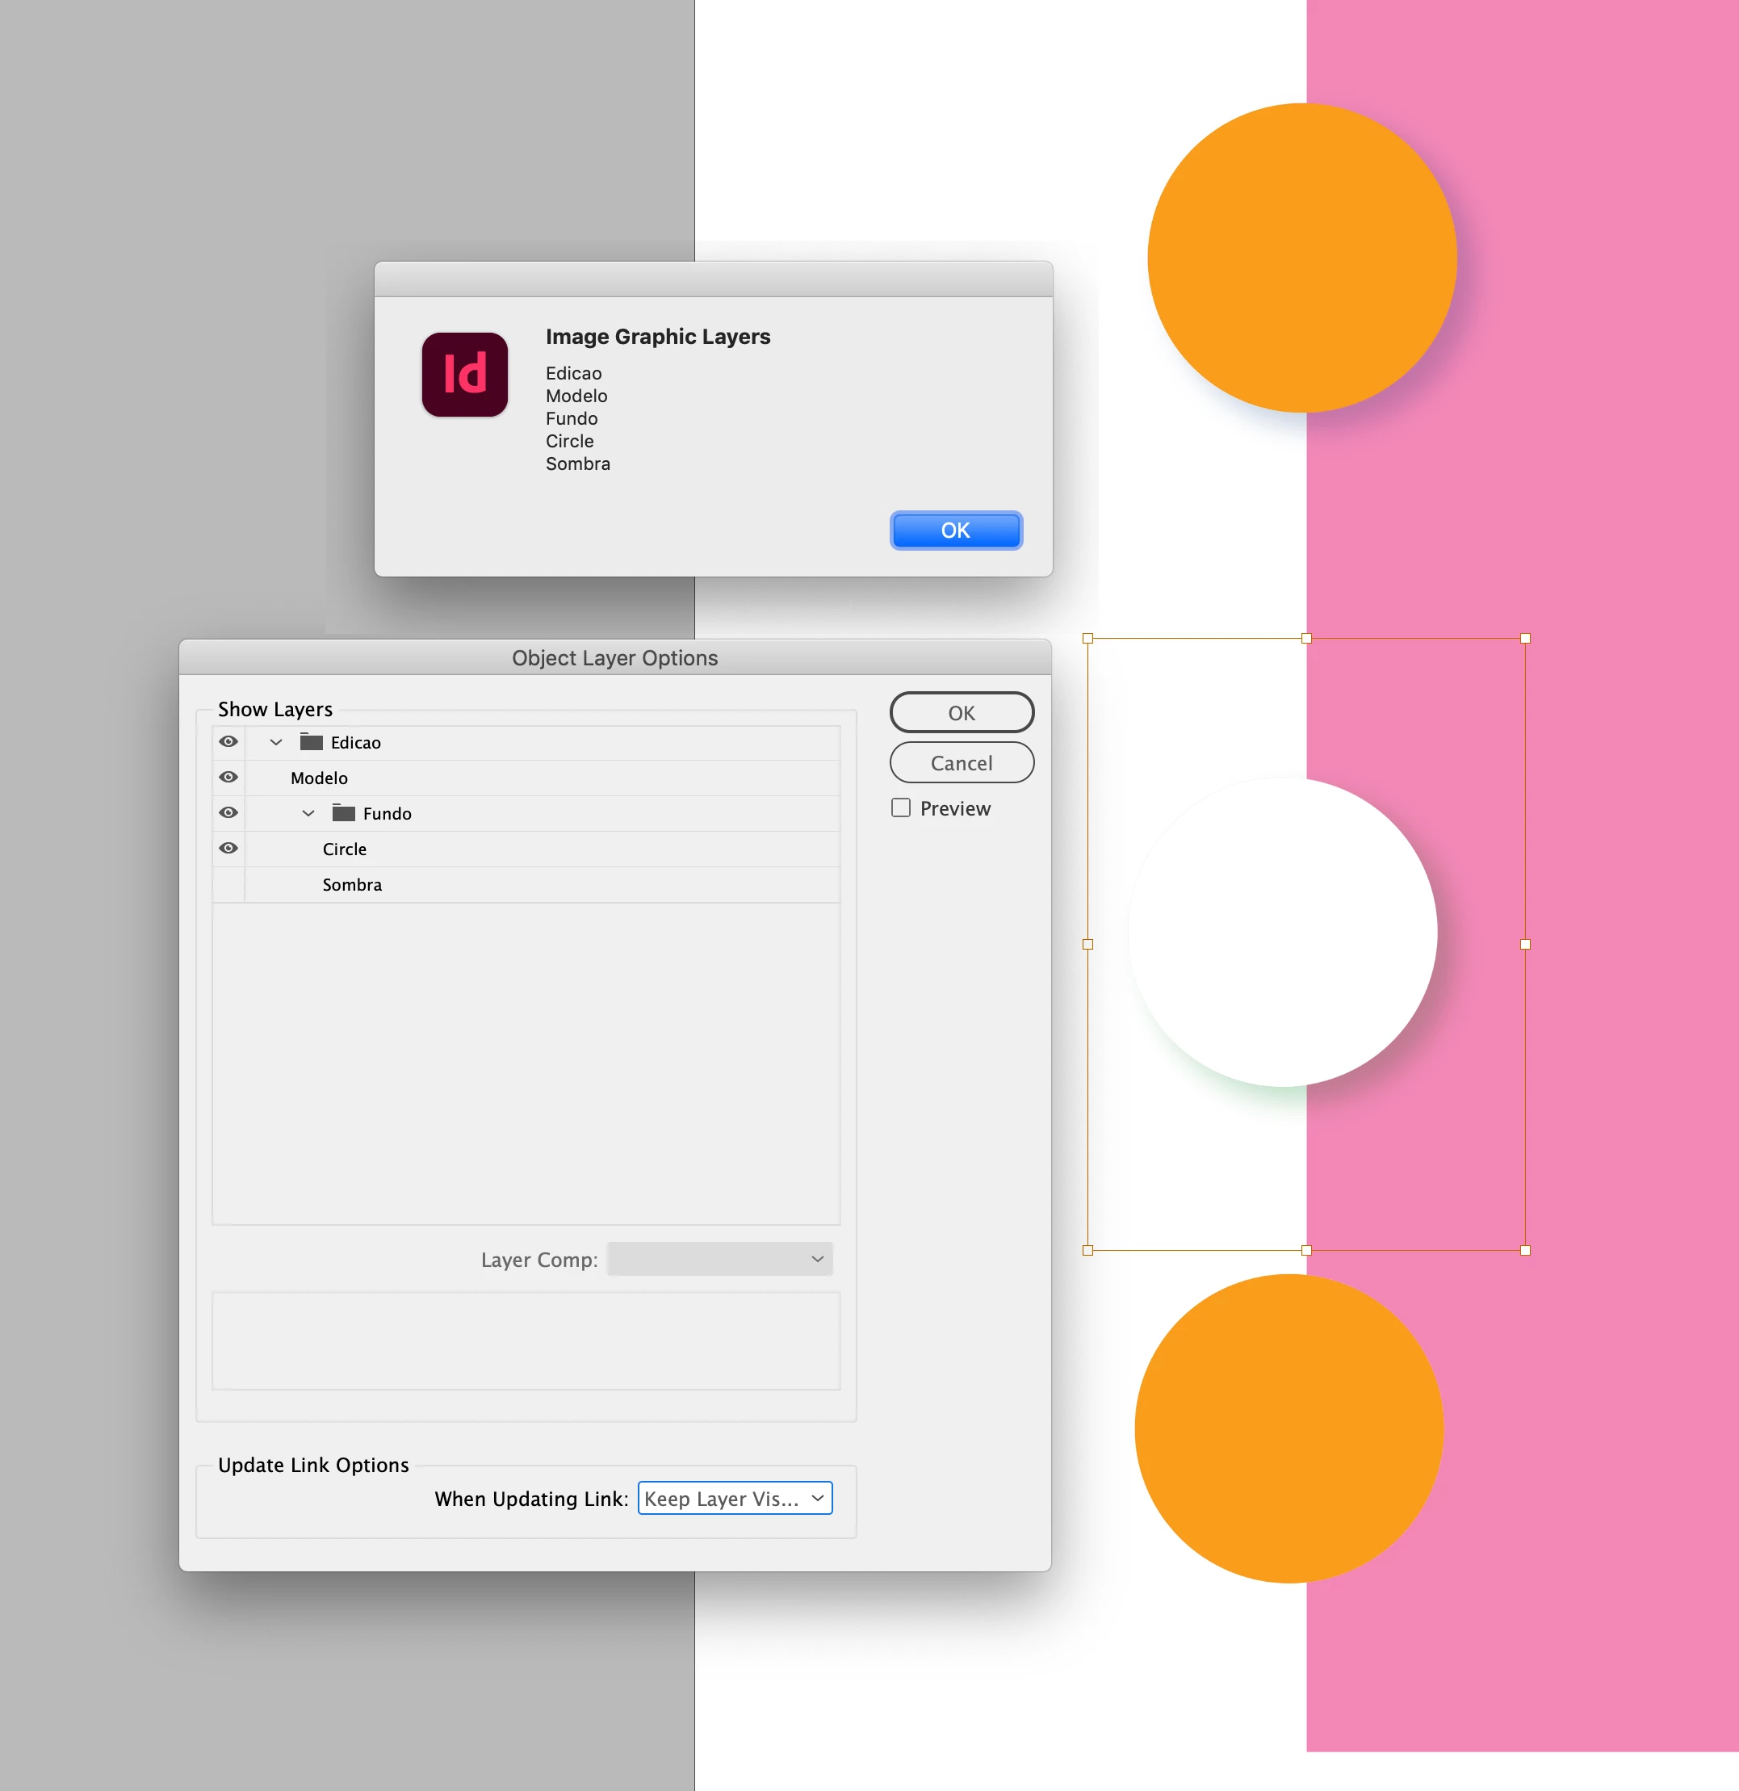
Task: Toggle visibility of Modelo layer
Action: (x=228, y=777)
